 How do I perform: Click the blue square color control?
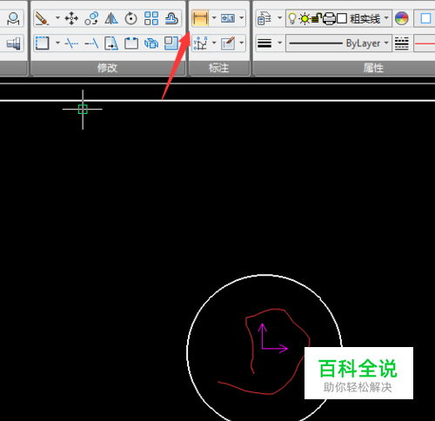point(425,18)
